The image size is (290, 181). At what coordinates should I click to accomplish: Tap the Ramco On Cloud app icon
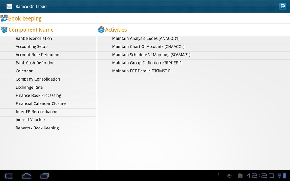point(9,6)
